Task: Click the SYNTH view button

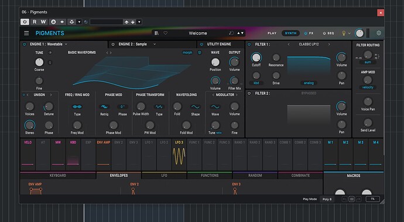Action: pyautogui.click(x=290, y=33)
